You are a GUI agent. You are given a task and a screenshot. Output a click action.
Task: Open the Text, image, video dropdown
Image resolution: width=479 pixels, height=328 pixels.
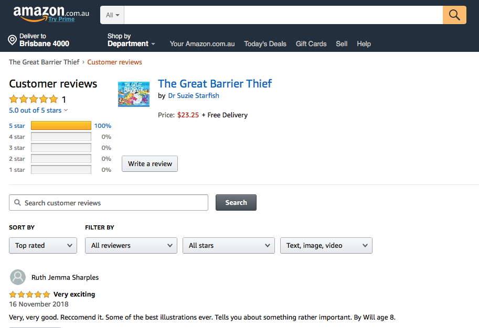[326, 245]
